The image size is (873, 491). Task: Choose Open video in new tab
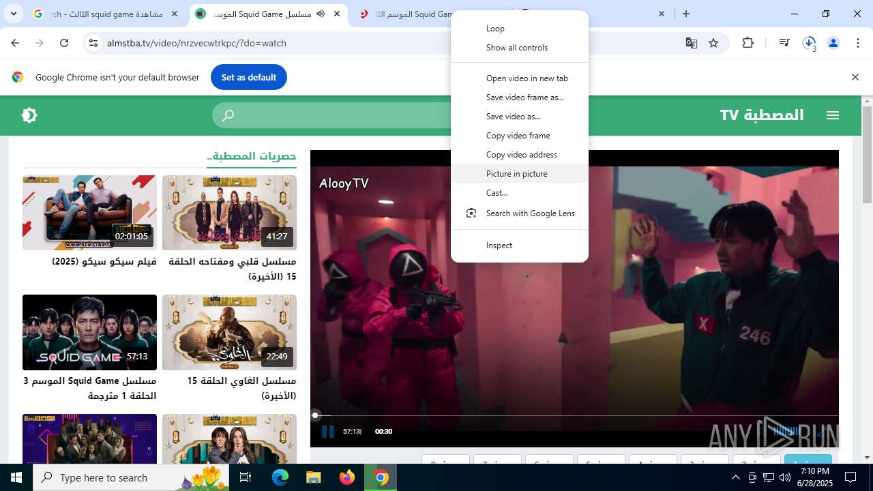tap(520, 78)
